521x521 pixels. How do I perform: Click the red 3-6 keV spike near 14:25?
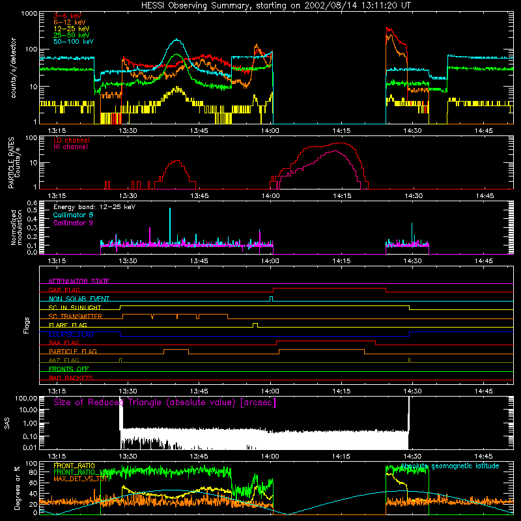tap(387, 29)
